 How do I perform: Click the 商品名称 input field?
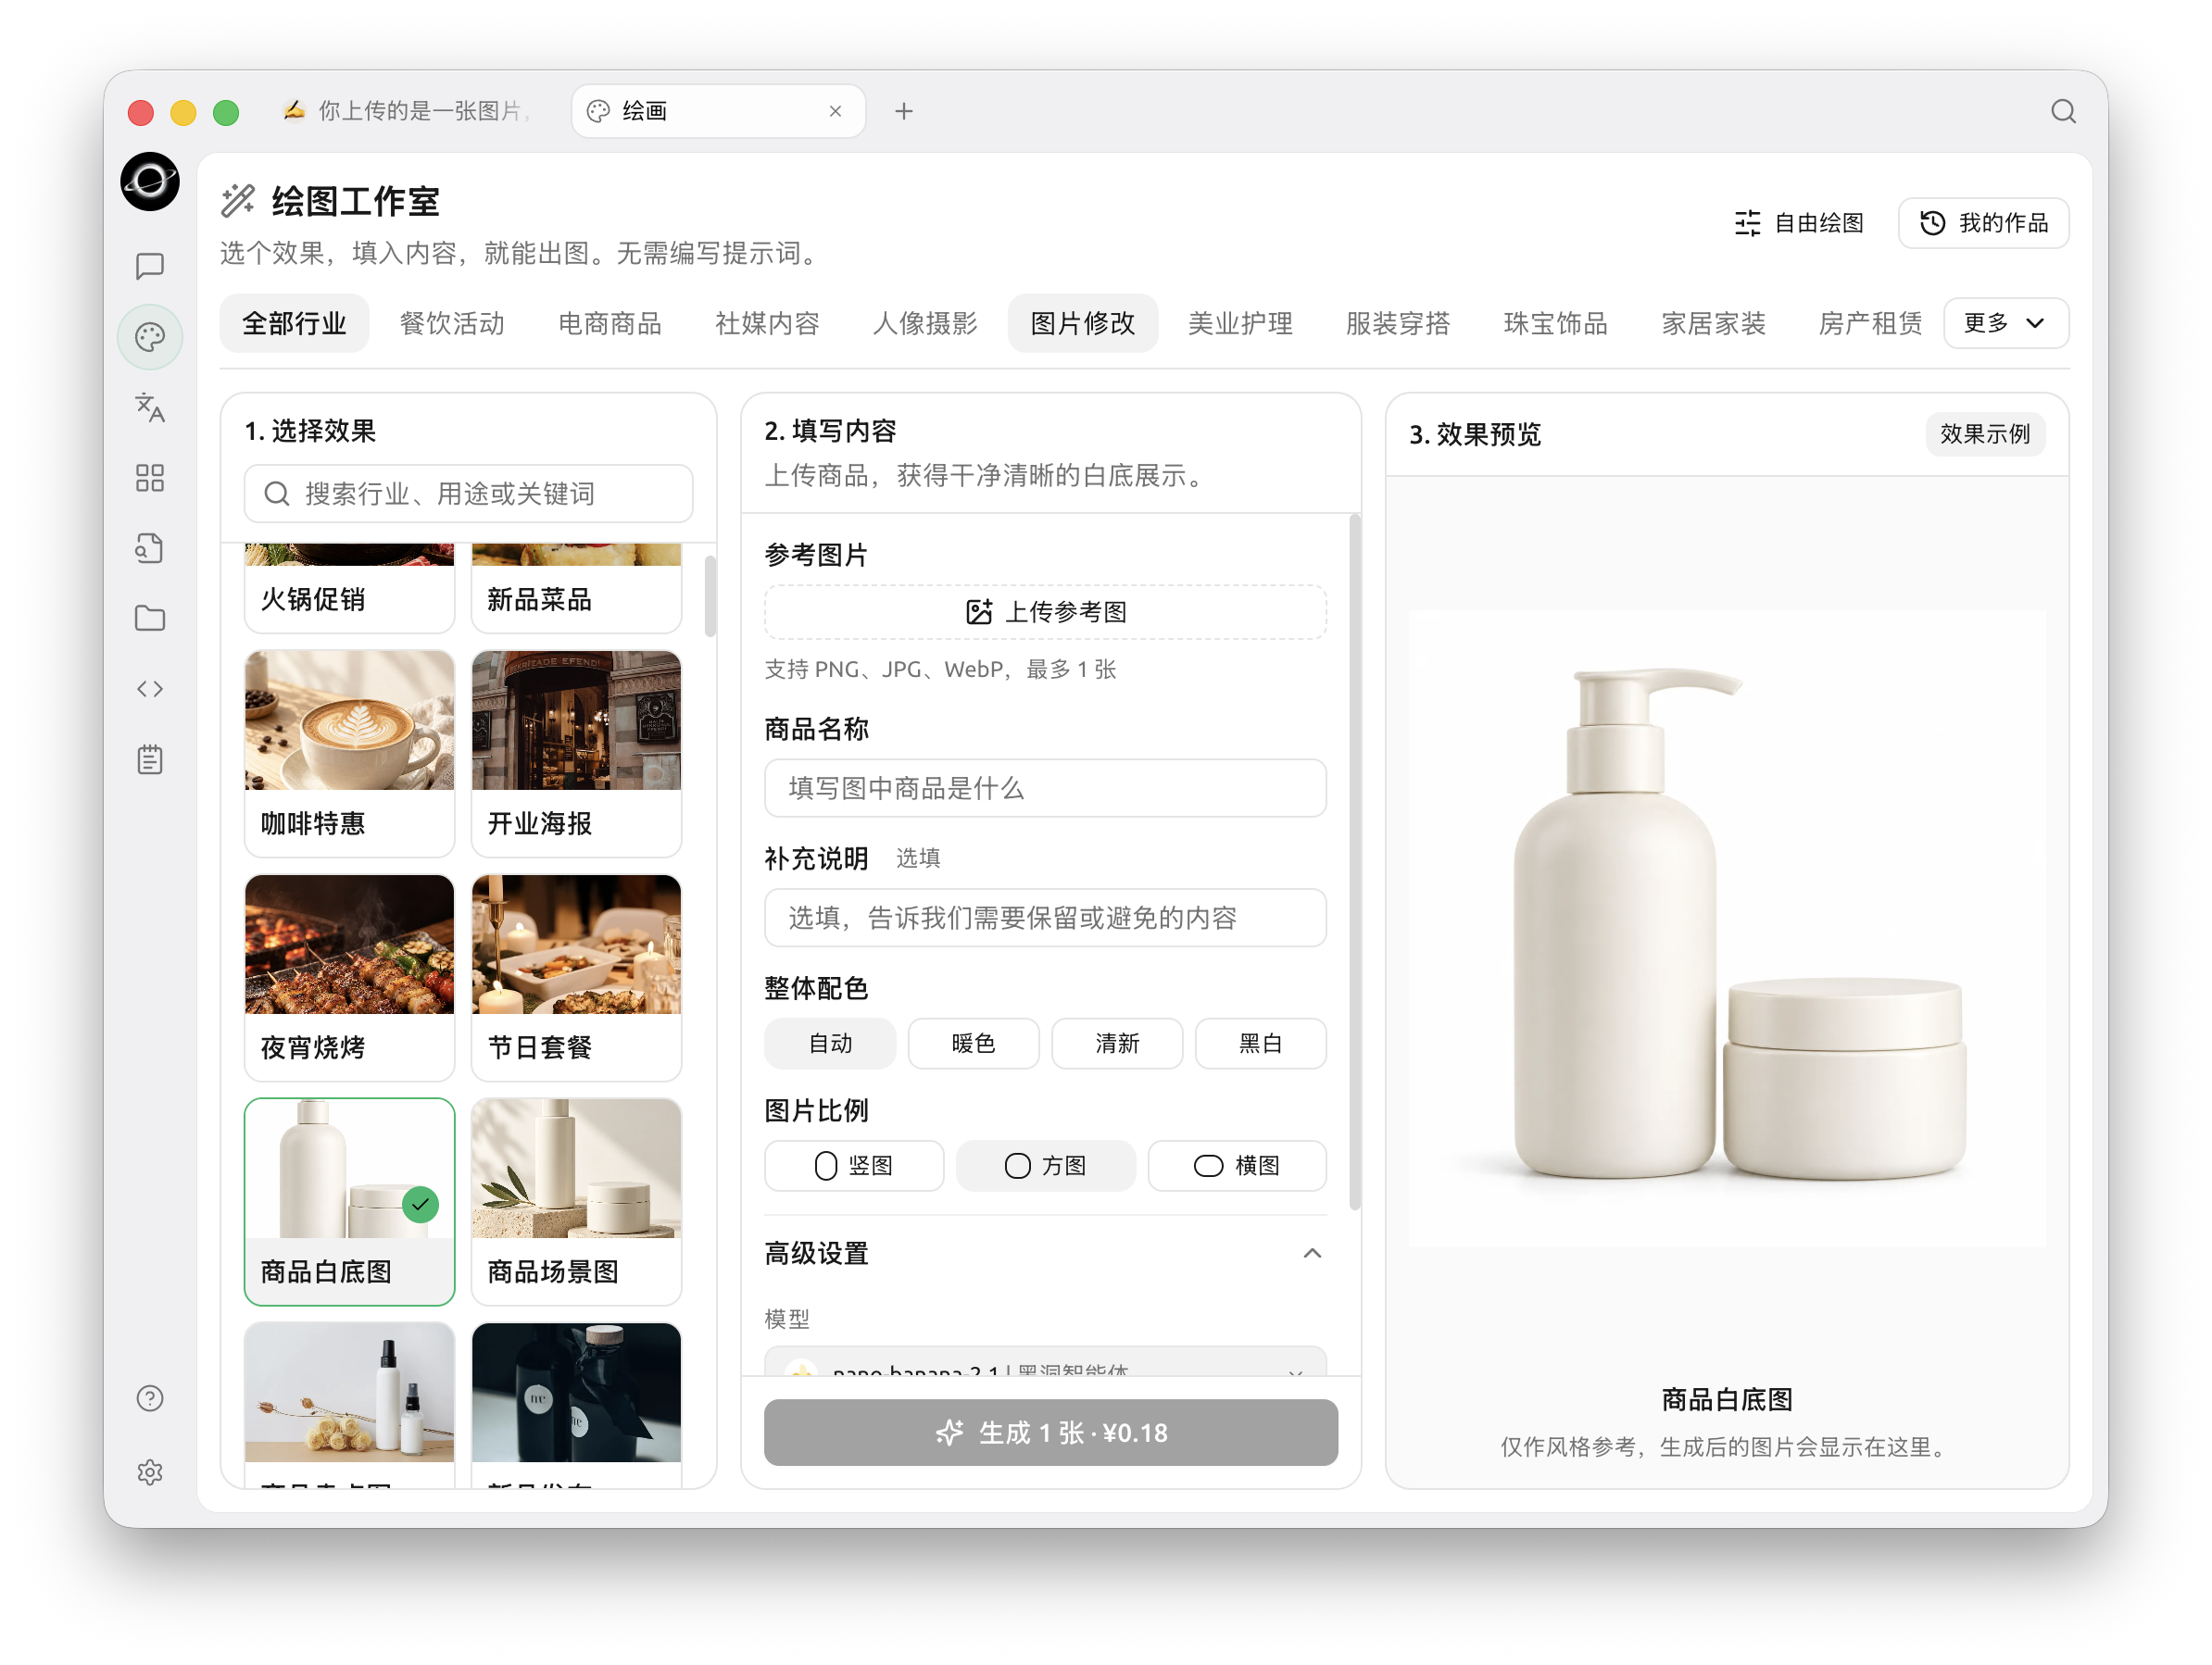pyautogui.click(x=1046, y=788)
